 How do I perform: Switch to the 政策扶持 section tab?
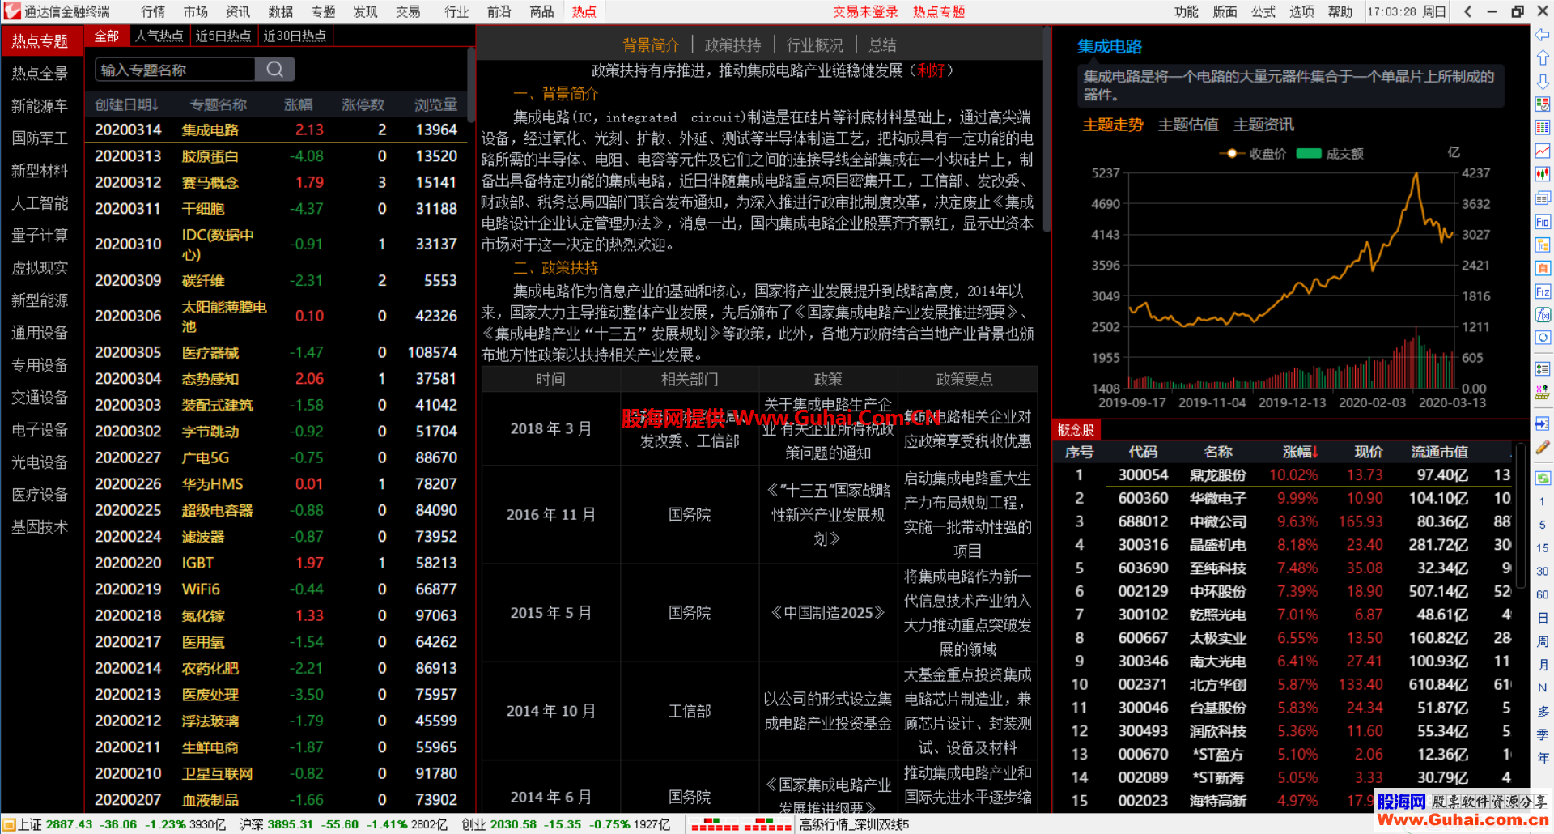coord(732,45)
